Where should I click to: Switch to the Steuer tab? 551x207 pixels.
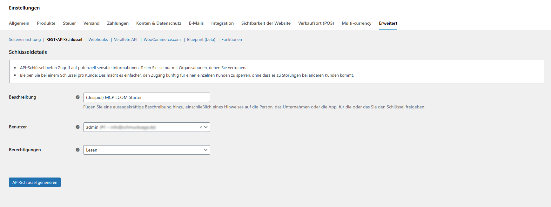coord(69,23)
